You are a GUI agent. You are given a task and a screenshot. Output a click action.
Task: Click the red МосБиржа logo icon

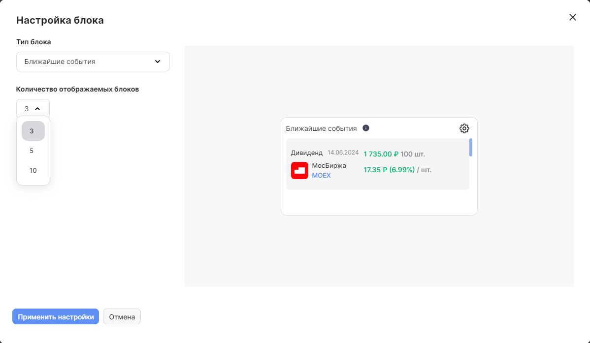pos(299,170)
